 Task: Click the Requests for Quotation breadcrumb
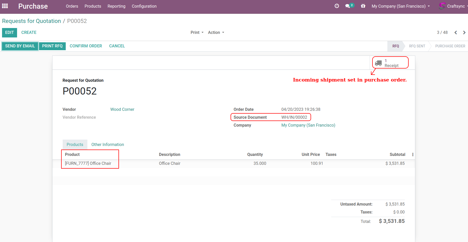[32, 21]
